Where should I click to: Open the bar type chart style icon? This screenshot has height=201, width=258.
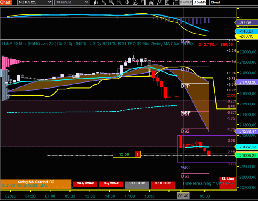(x=96, y=2)
